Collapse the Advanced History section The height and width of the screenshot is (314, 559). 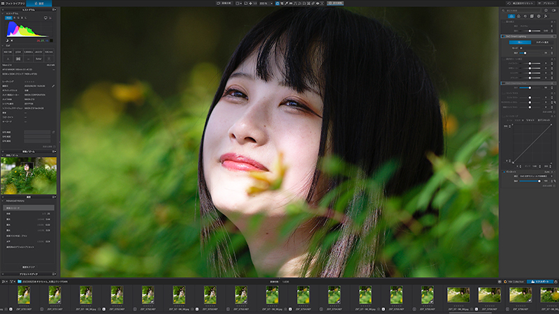[x=3, y=201]
